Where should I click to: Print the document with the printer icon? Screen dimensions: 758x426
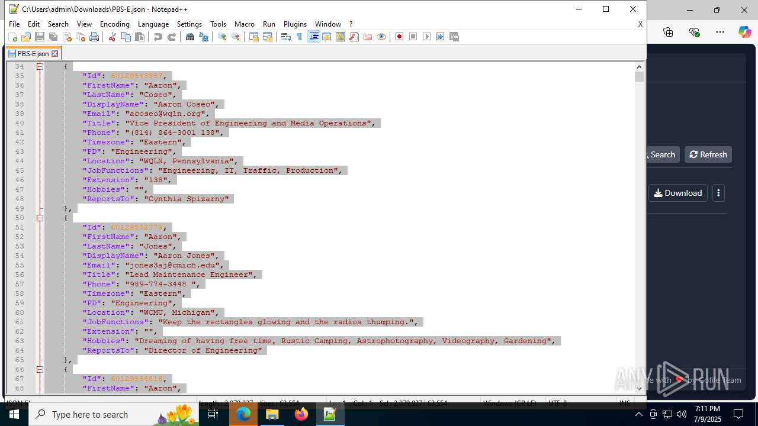tap(94, 37)
